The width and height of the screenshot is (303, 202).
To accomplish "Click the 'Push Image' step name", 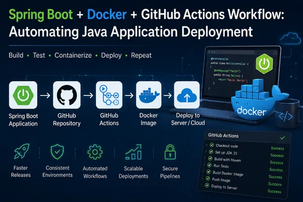I will (221, 180).
